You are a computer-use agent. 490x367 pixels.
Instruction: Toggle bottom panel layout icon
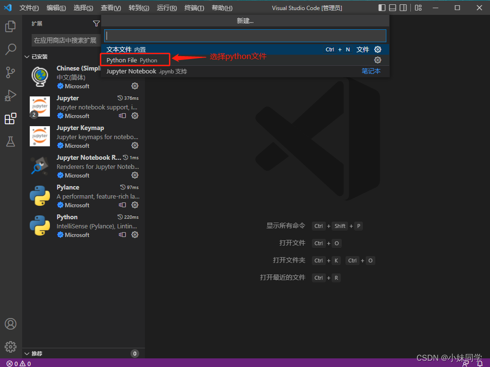393,8
